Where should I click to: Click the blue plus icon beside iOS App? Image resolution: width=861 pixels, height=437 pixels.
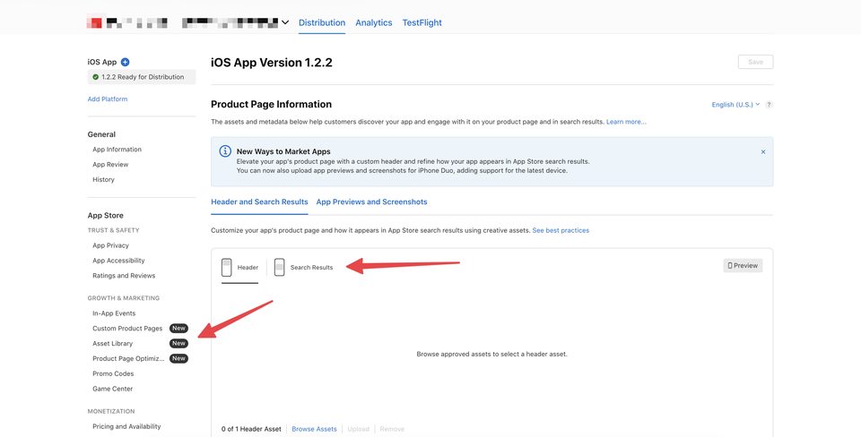point(126,62)
